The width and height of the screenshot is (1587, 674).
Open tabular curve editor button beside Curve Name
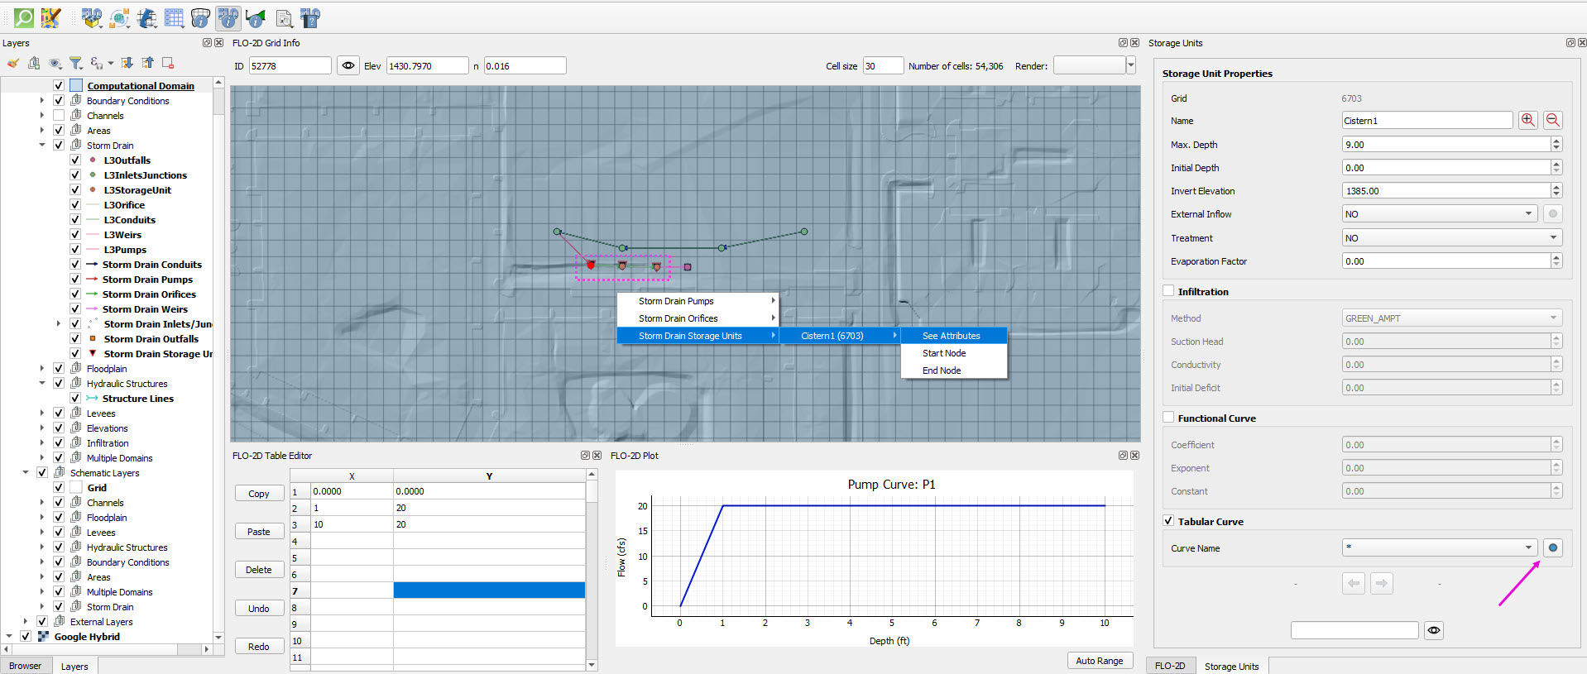(x=1553, y=548)
